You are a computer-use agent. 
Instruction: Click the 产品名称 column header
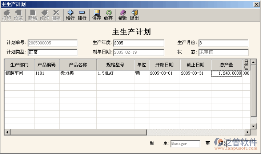[x=78, y=65]
